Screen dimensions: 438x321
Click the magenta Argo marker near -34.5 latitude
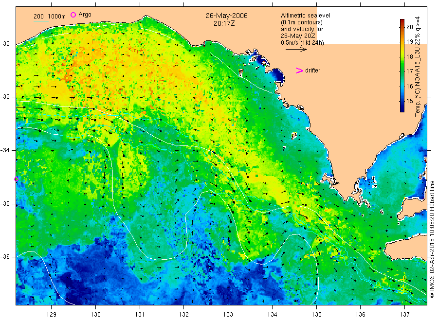pos(16,179)
